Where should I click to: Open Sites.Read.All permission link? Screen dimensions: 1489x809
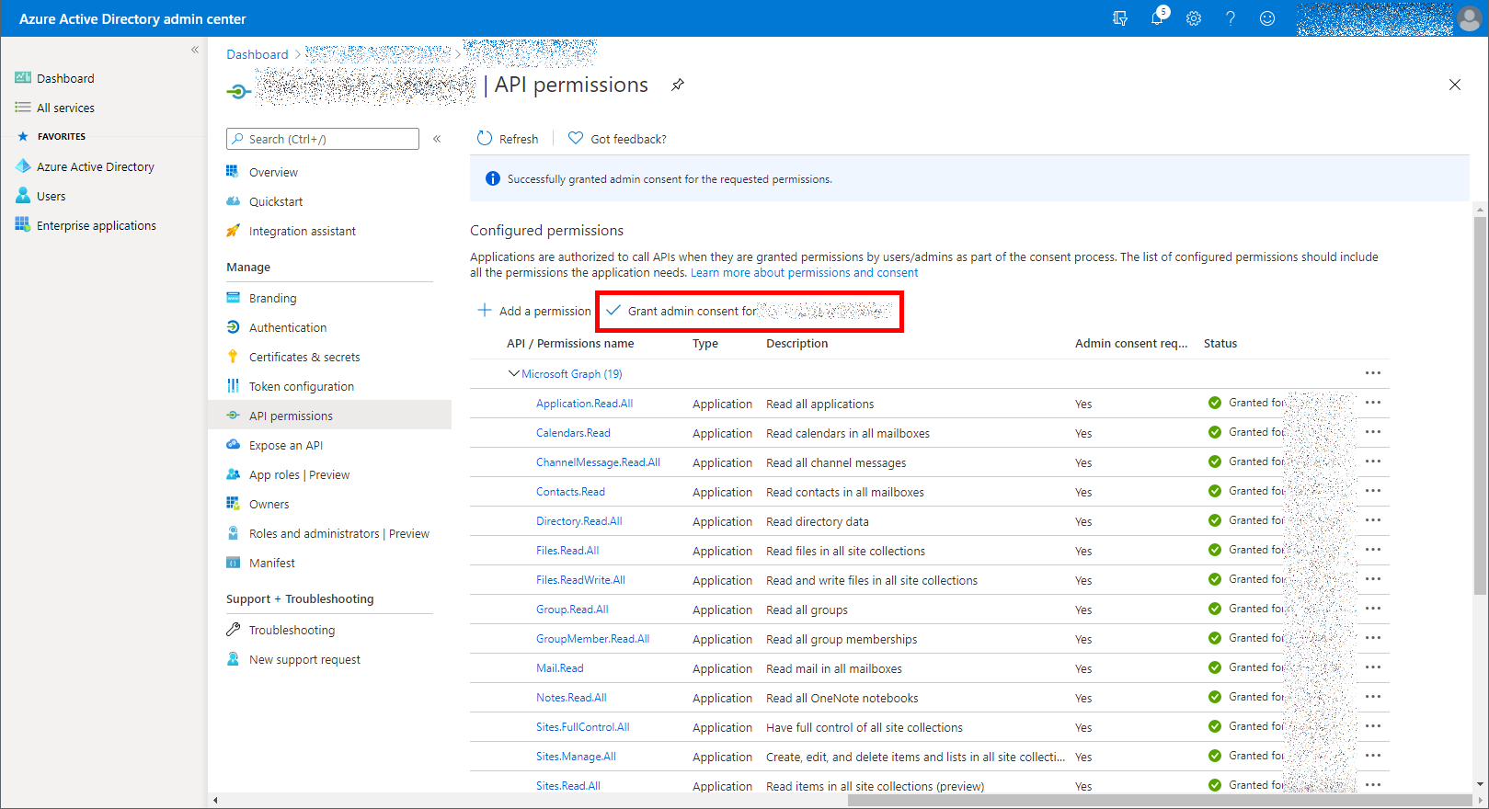click(x=568, y=786)
